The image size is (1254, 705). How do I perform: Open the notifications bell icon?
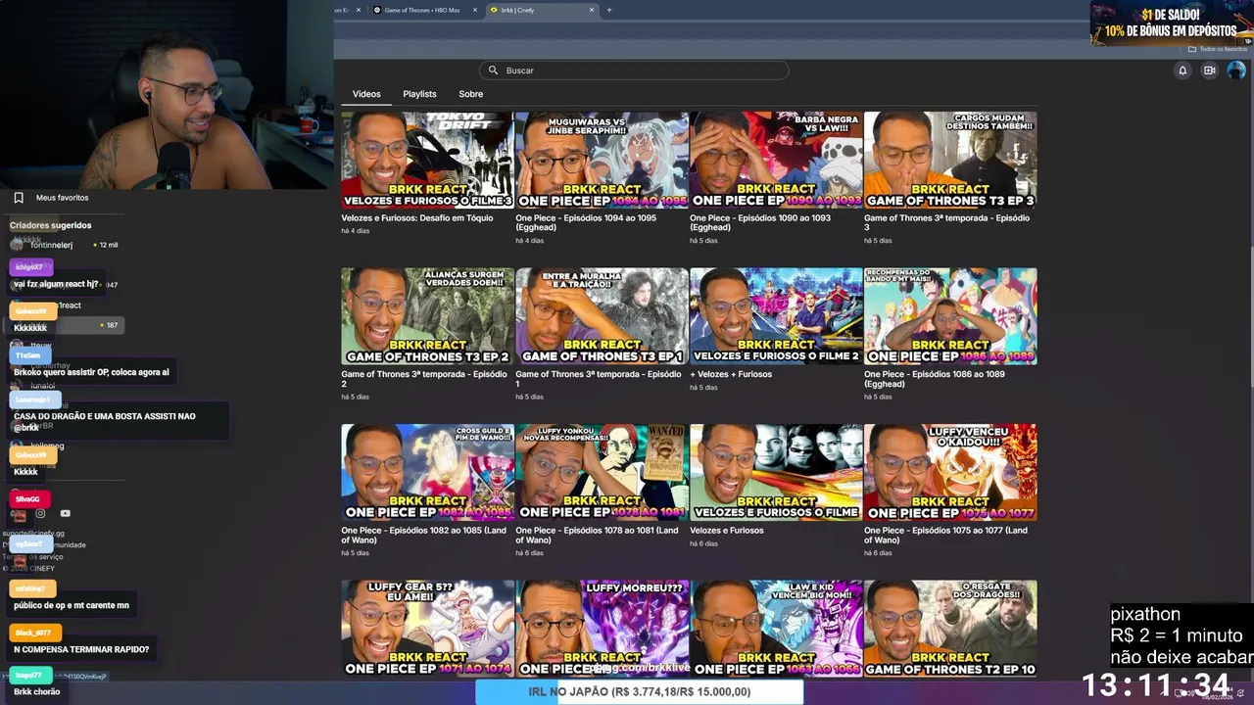1182,70
